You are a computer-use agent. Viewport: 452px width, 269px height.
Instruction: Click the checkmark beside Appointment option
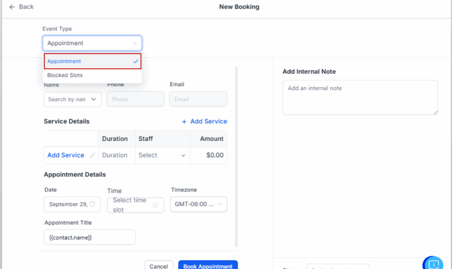(136, 61)
